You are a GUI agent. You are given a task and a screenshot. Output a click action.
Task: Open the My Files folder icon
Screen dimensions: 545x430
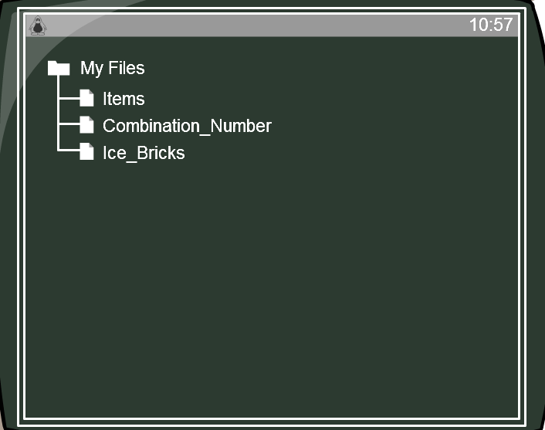tap(59, 68)
